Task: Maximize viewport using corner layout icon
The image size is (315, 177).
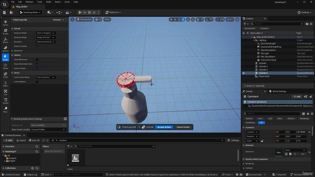Action: (237, 20)
